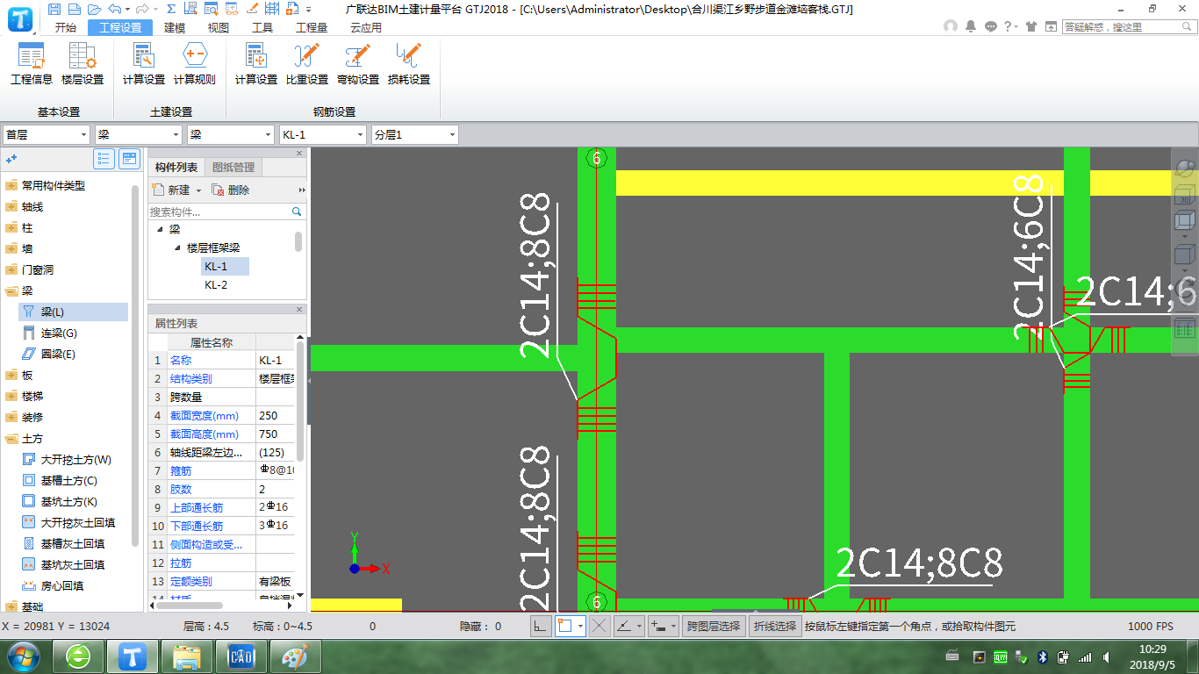Click the Save icon in quick toolbar
Screen dimensions: 1199x674
click(x=54, y=9)
